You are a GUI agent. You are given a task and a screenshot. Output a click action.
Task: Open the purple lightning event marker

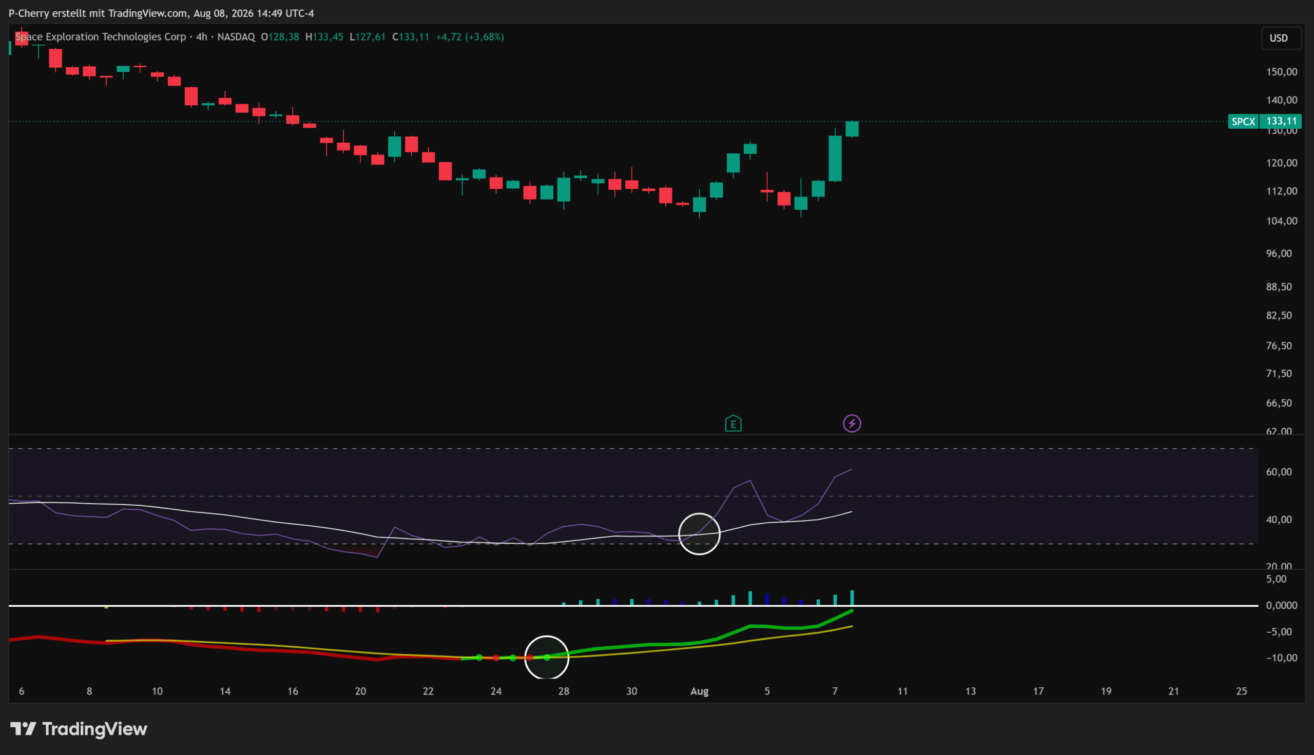[852, 424]
